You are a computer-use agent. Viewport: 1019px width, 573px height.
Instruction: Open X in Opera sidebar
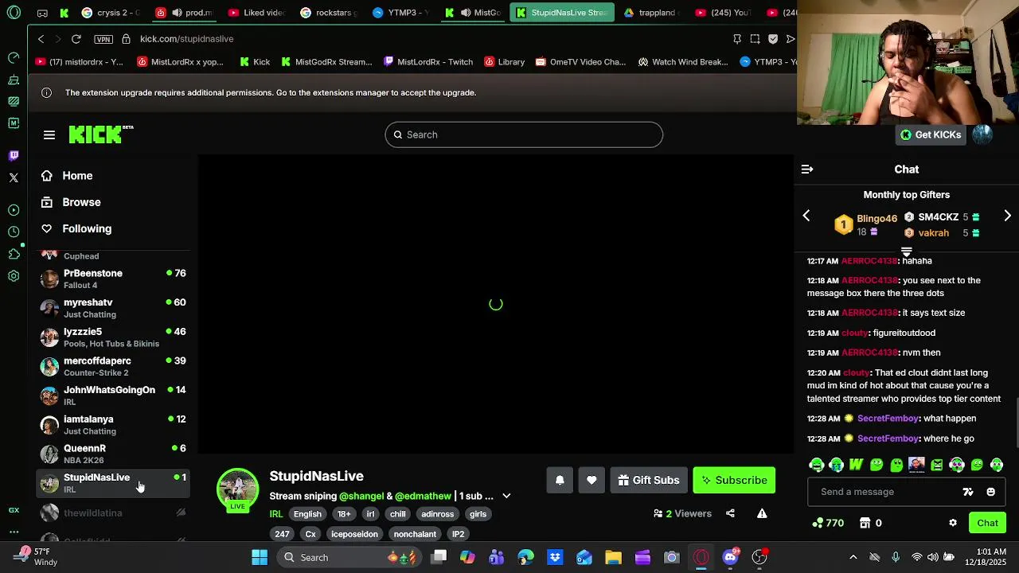[14, 177]
